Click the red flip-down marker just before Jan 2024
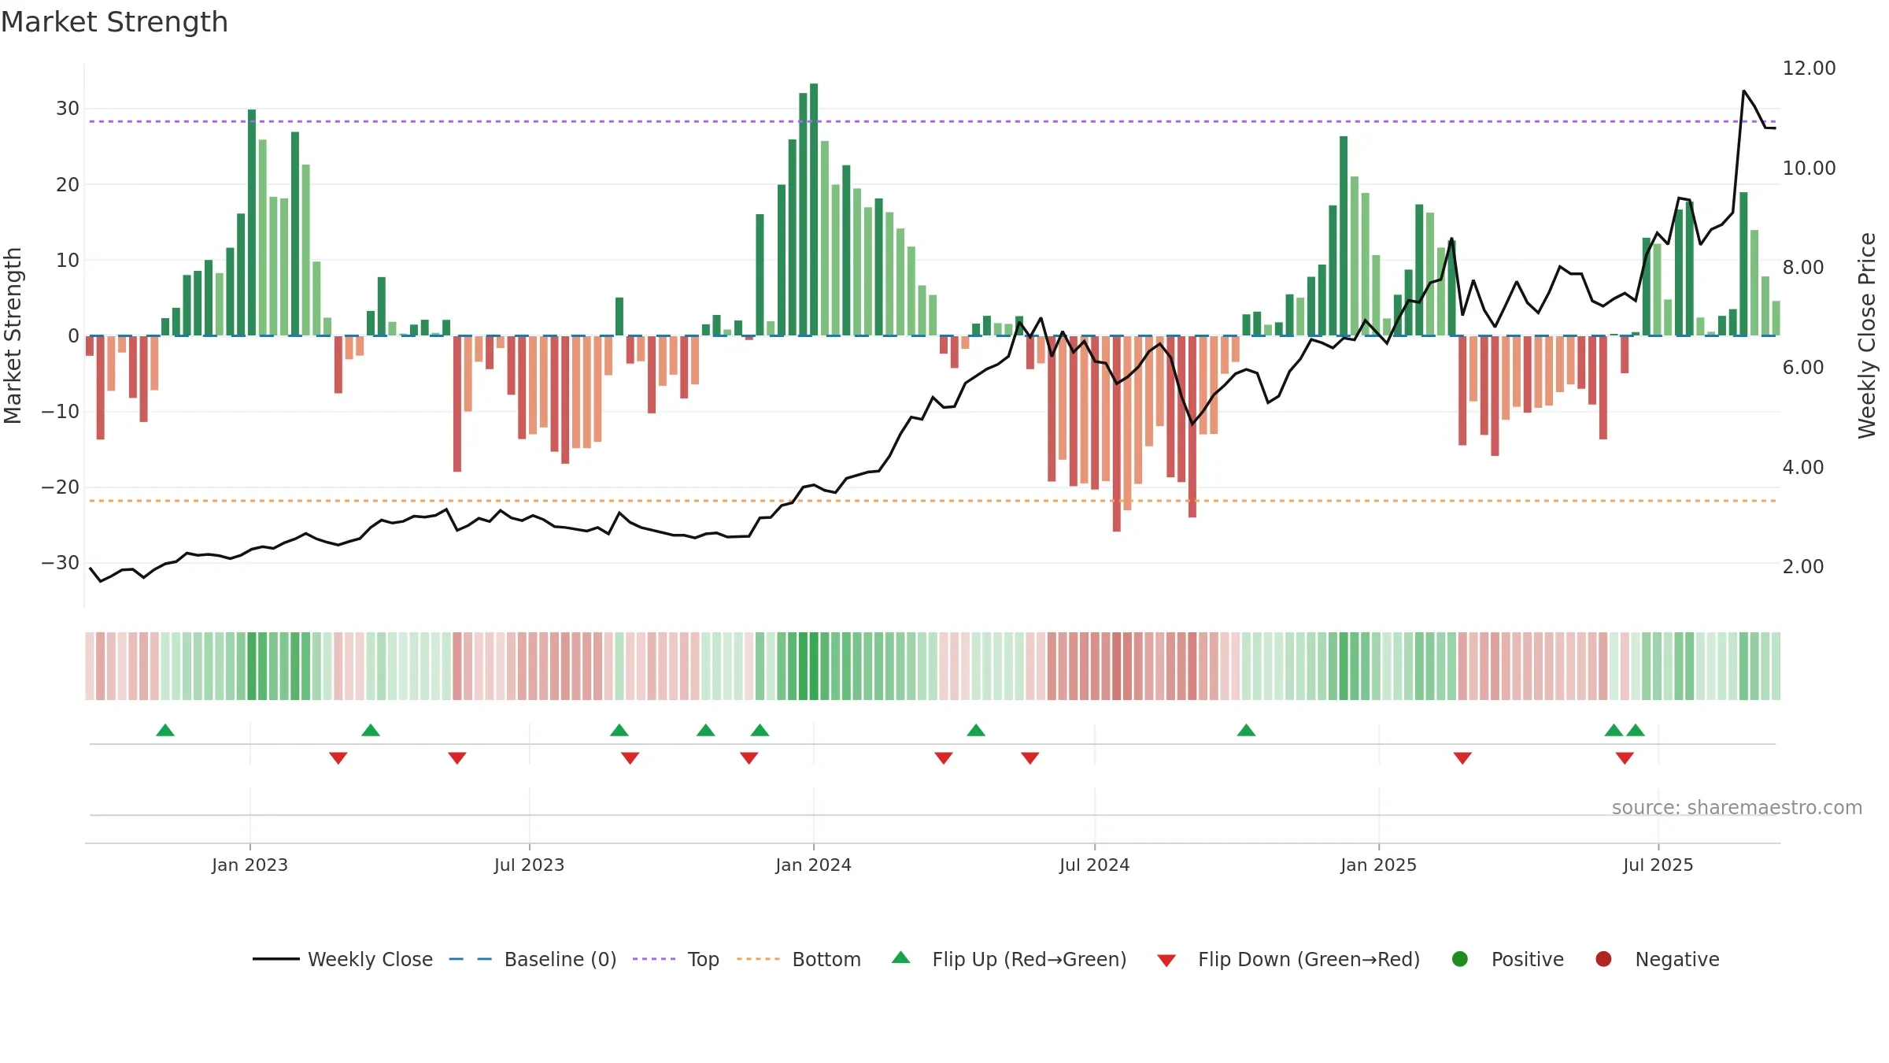 point(749,757)
